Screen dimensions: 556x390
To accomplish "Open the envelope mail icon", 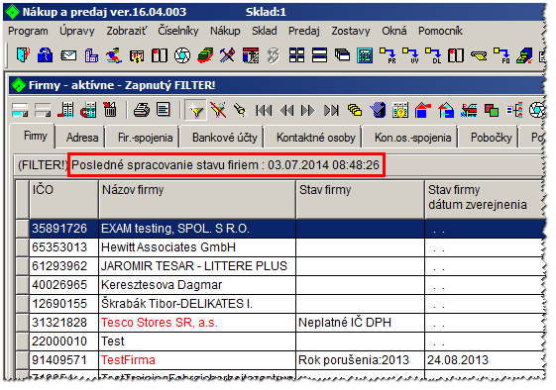I will (x=68, y=55).
